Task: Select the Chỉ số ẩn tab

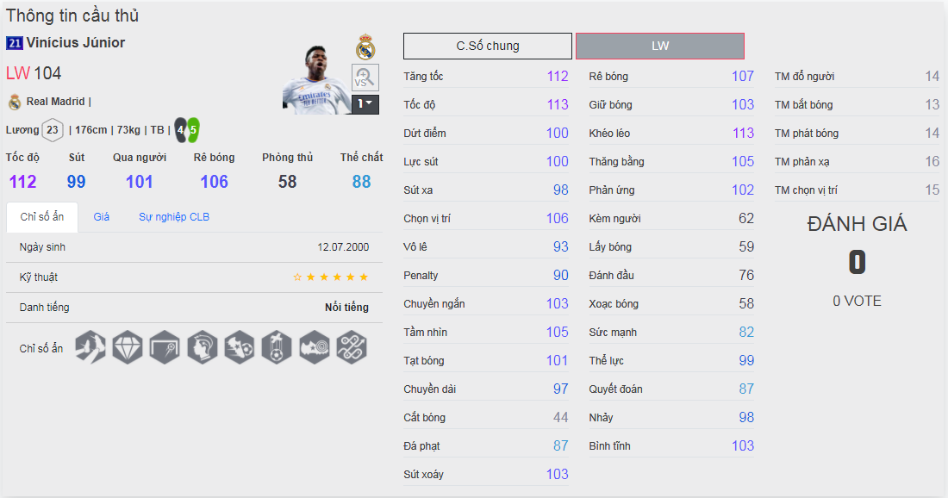Action: coord(42,217)
